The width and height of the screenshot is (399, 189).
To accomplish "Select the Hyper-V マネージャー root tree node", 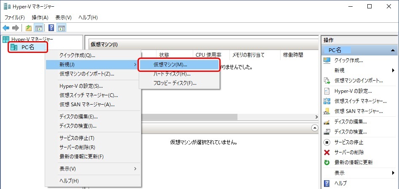I will pyautogui.click(x=32, y=39).
